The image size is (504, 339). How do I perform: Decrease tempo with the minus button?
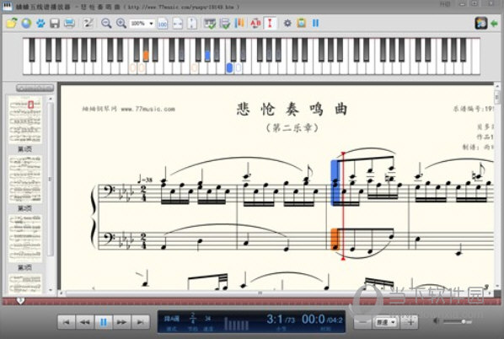(363, 322)
